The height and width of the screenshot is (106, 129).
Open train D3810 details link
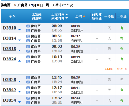click(10, 28)
